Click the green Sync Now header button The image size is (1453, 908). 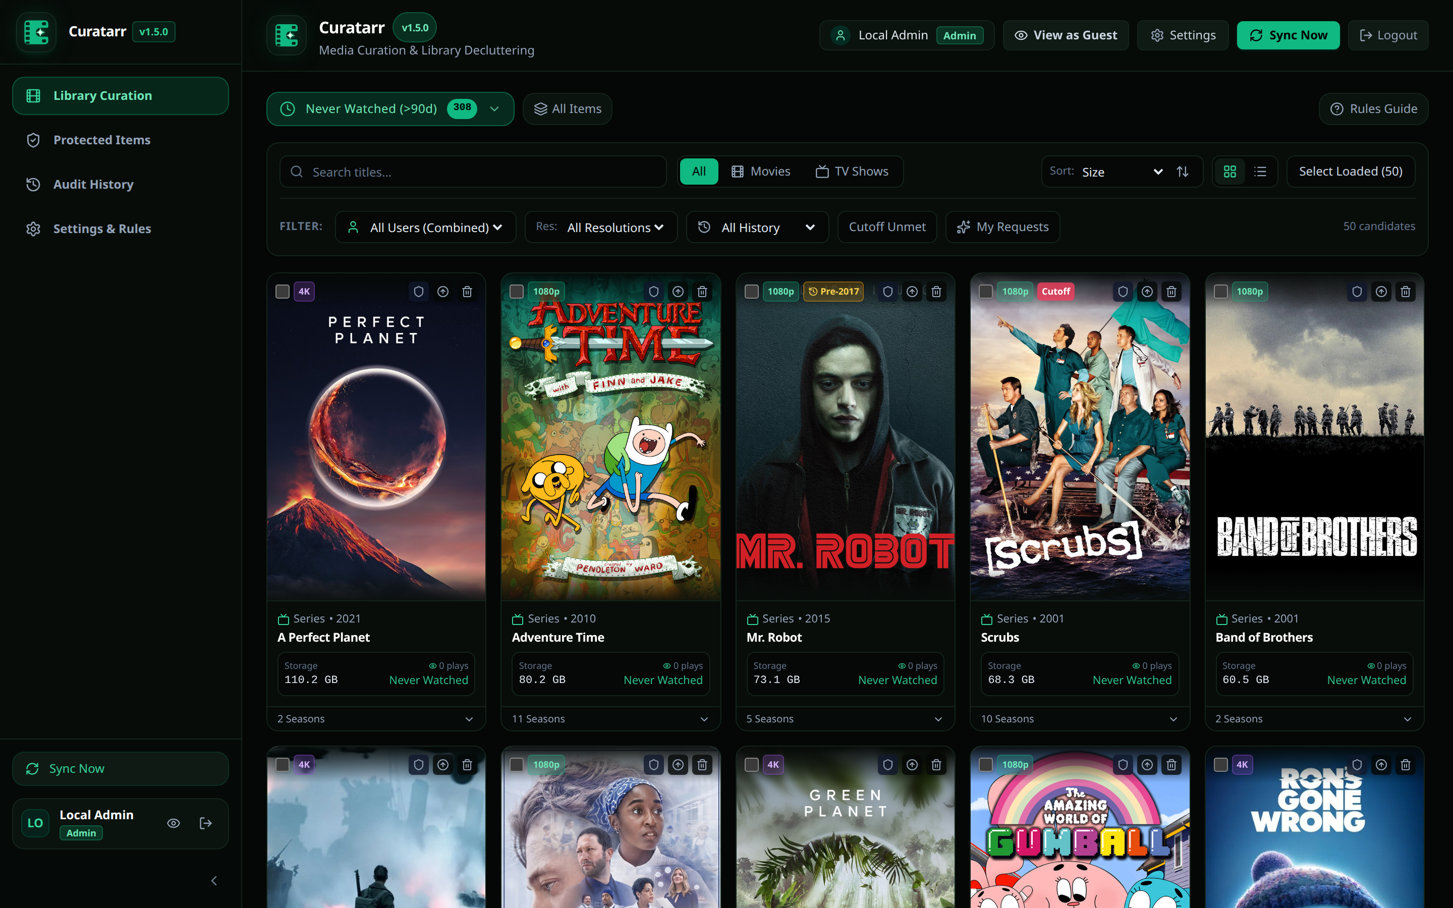tap(1288, 35)
